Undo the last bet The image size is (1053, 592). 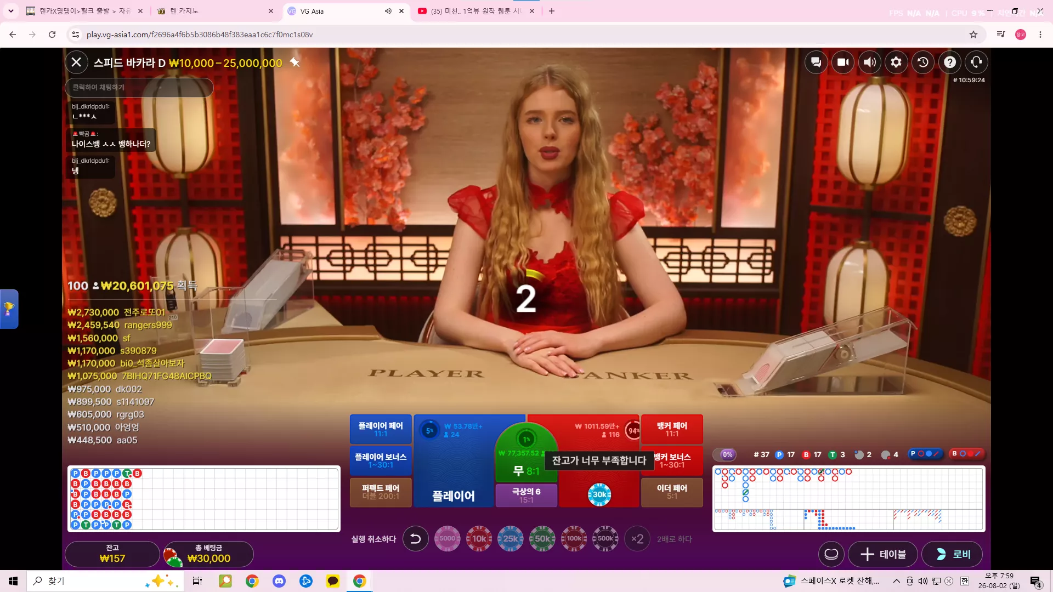coord(416,539)
